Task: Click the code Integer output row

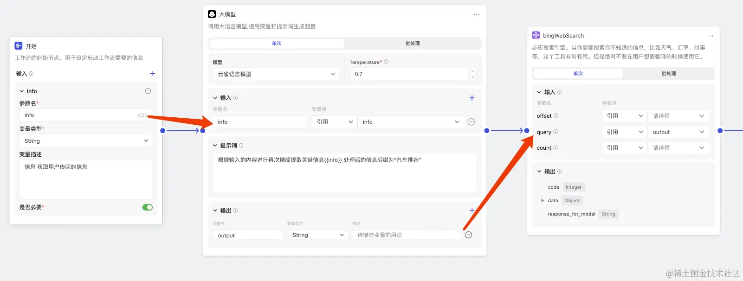Action: pos(566,187)
